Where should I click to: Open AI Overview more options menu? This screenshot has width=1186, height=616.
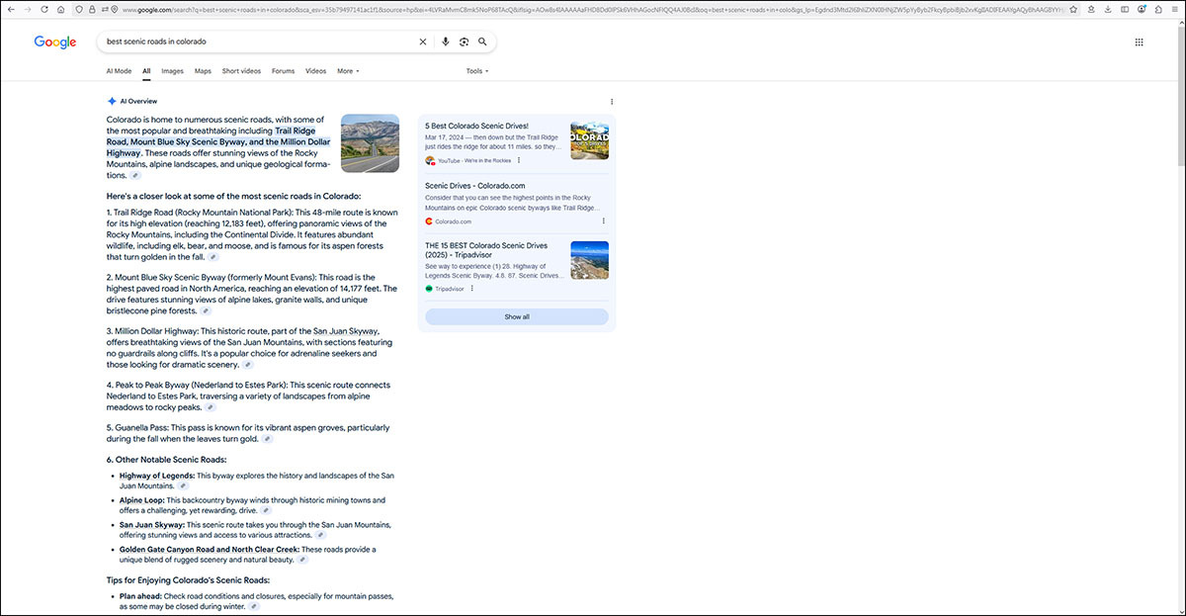click(612, 102)
